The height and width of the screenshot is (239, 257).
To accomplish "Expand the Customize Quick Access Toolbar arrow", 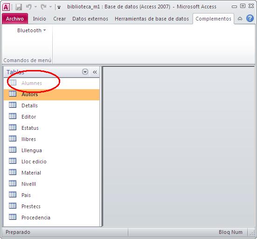I will [59, 7].
